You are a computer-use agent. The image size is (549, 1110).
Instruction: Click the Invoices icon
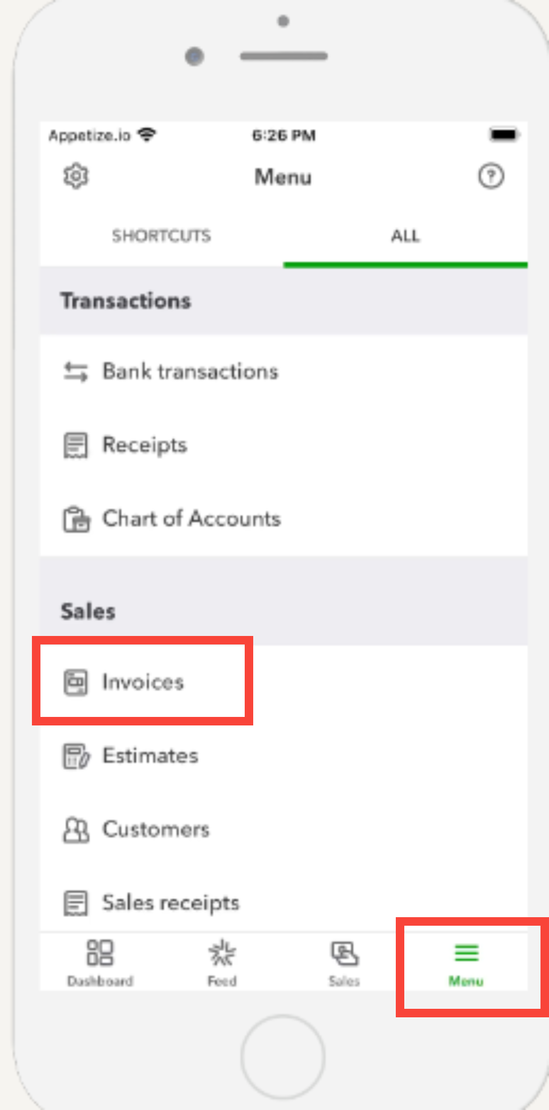tap(76, 682)
